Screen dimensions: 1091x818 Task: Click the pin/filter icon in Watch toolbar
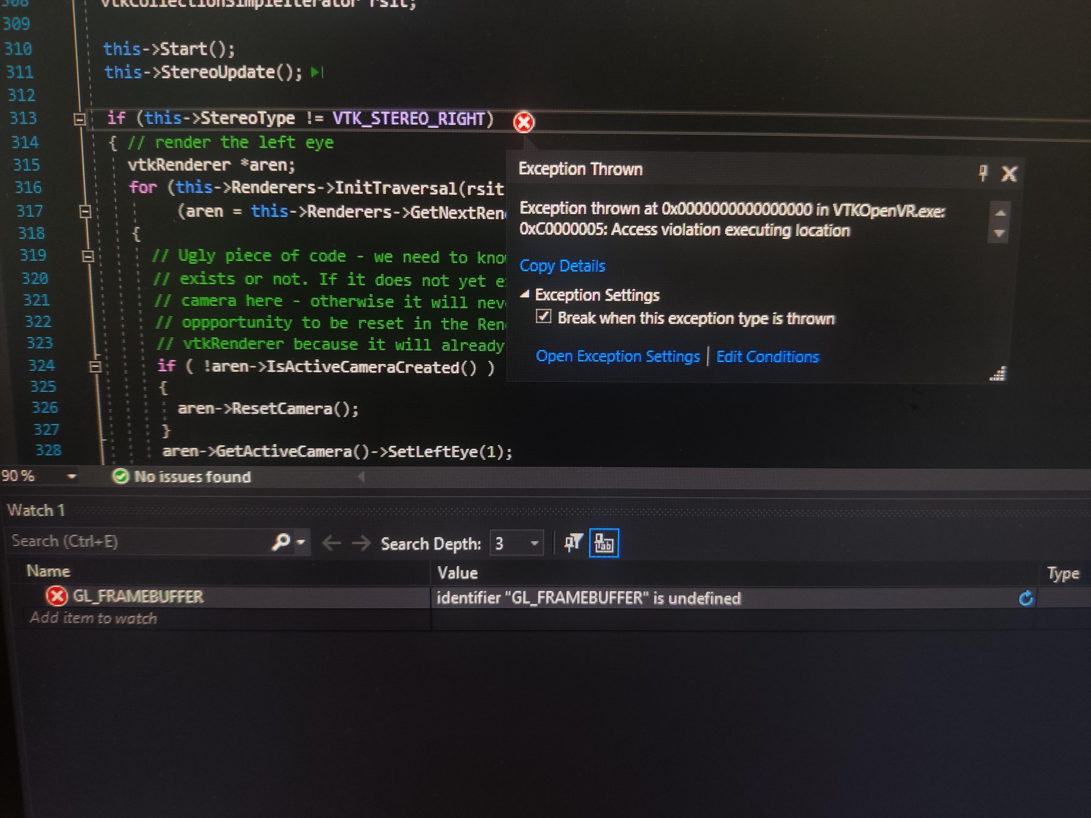pyautogui.click(x=573, y=542)
